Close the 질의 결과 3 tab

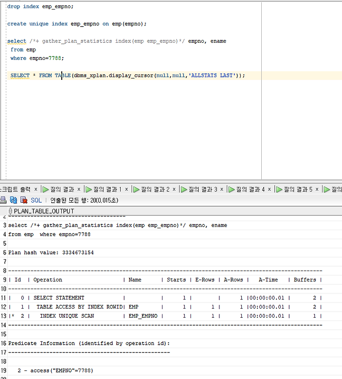221,189
